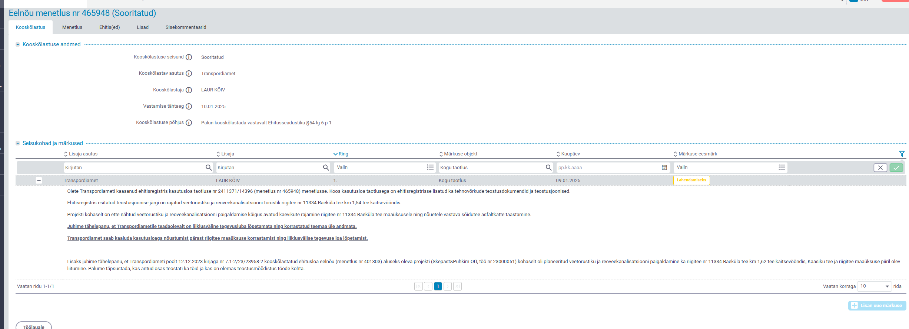The width and height of the screenshot is (909, 329).
Task: Click the date 09.01.2025 in remark row
Action: coord(568,181)
